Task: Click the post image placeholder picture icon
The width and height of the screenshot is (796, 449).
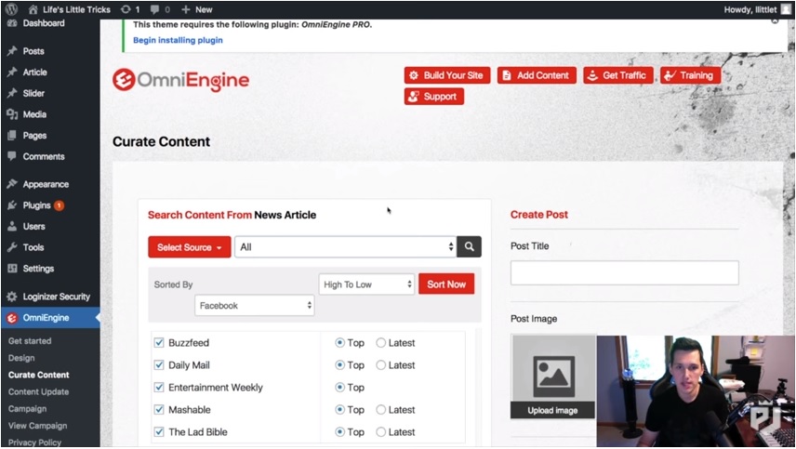Action: pyautogui.click(x=553, y=376)
